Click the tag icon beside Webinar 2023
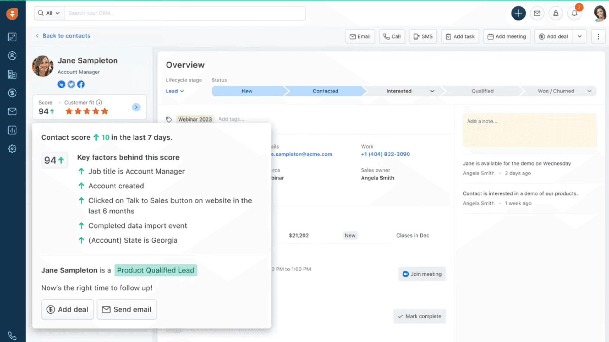Screen dimensions: 609x342 [x=169, y=119]
